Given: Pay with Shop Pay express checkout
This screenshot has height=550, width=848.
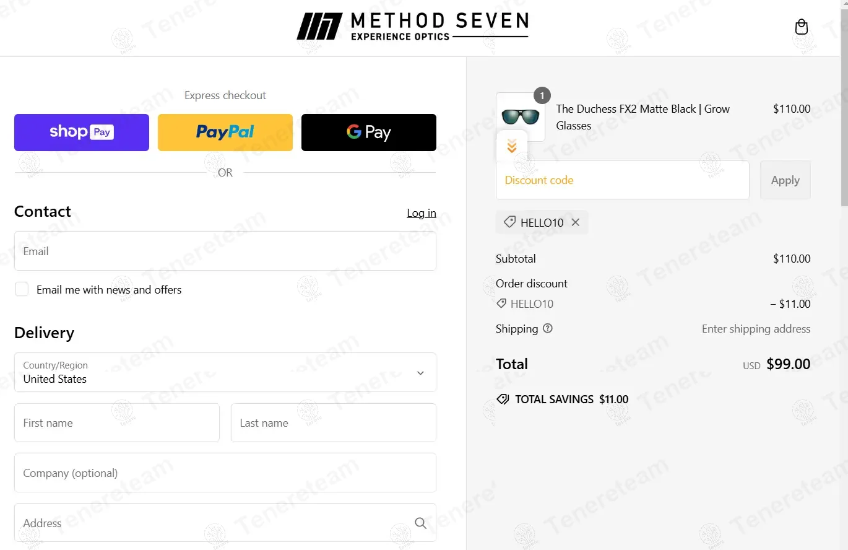Looking at the screenshot, I should point(82,133).
